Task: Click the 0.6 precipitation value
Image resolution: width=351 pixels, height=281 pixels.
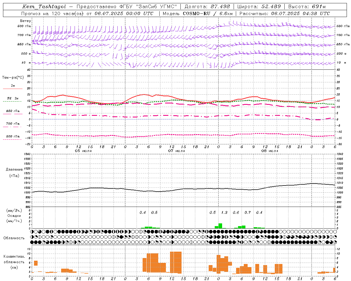Action: [236, 213]
